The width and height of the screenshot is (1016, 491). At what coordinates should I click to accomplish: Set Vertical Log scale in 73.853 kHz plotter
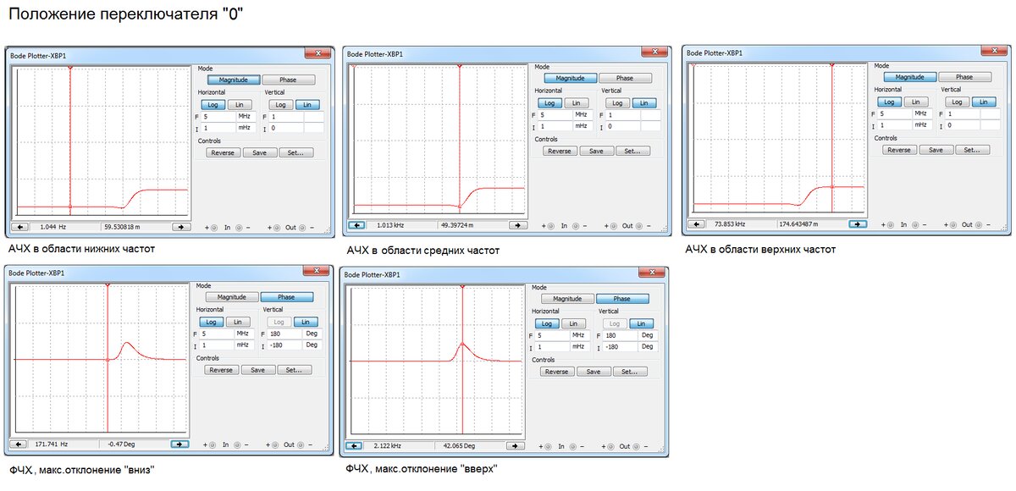point(956,101)
